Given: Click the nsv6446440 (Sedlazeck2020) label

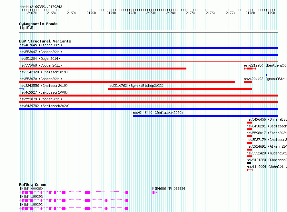Looking at the screenshot, I should [x=158, y=113].
